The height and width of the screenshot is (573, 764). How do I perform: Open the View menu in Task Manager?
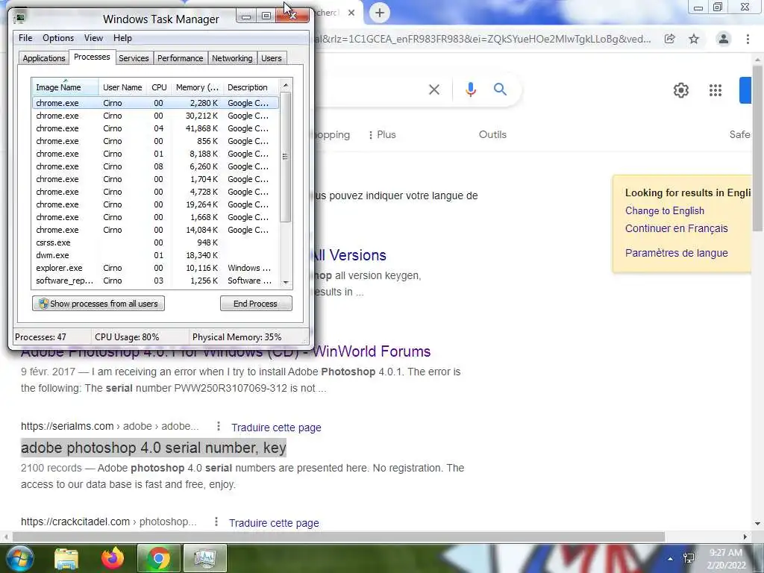click(93, 38)
